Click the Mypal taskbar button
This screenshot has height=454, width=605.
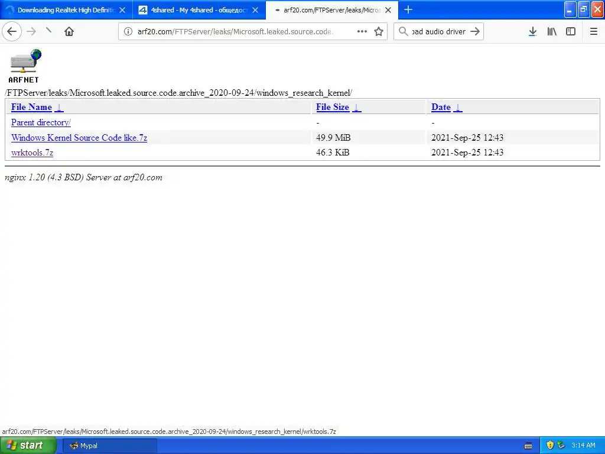click(x=109, y=446)
